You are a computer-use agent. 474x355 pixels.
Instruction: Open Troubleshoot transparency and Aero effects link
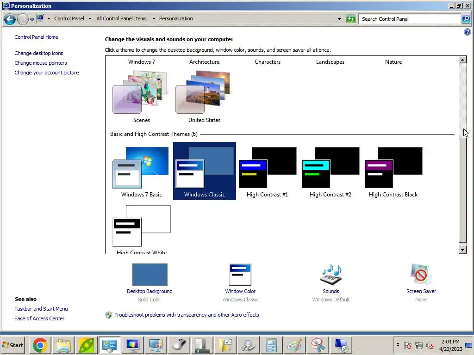coord(187,314)
